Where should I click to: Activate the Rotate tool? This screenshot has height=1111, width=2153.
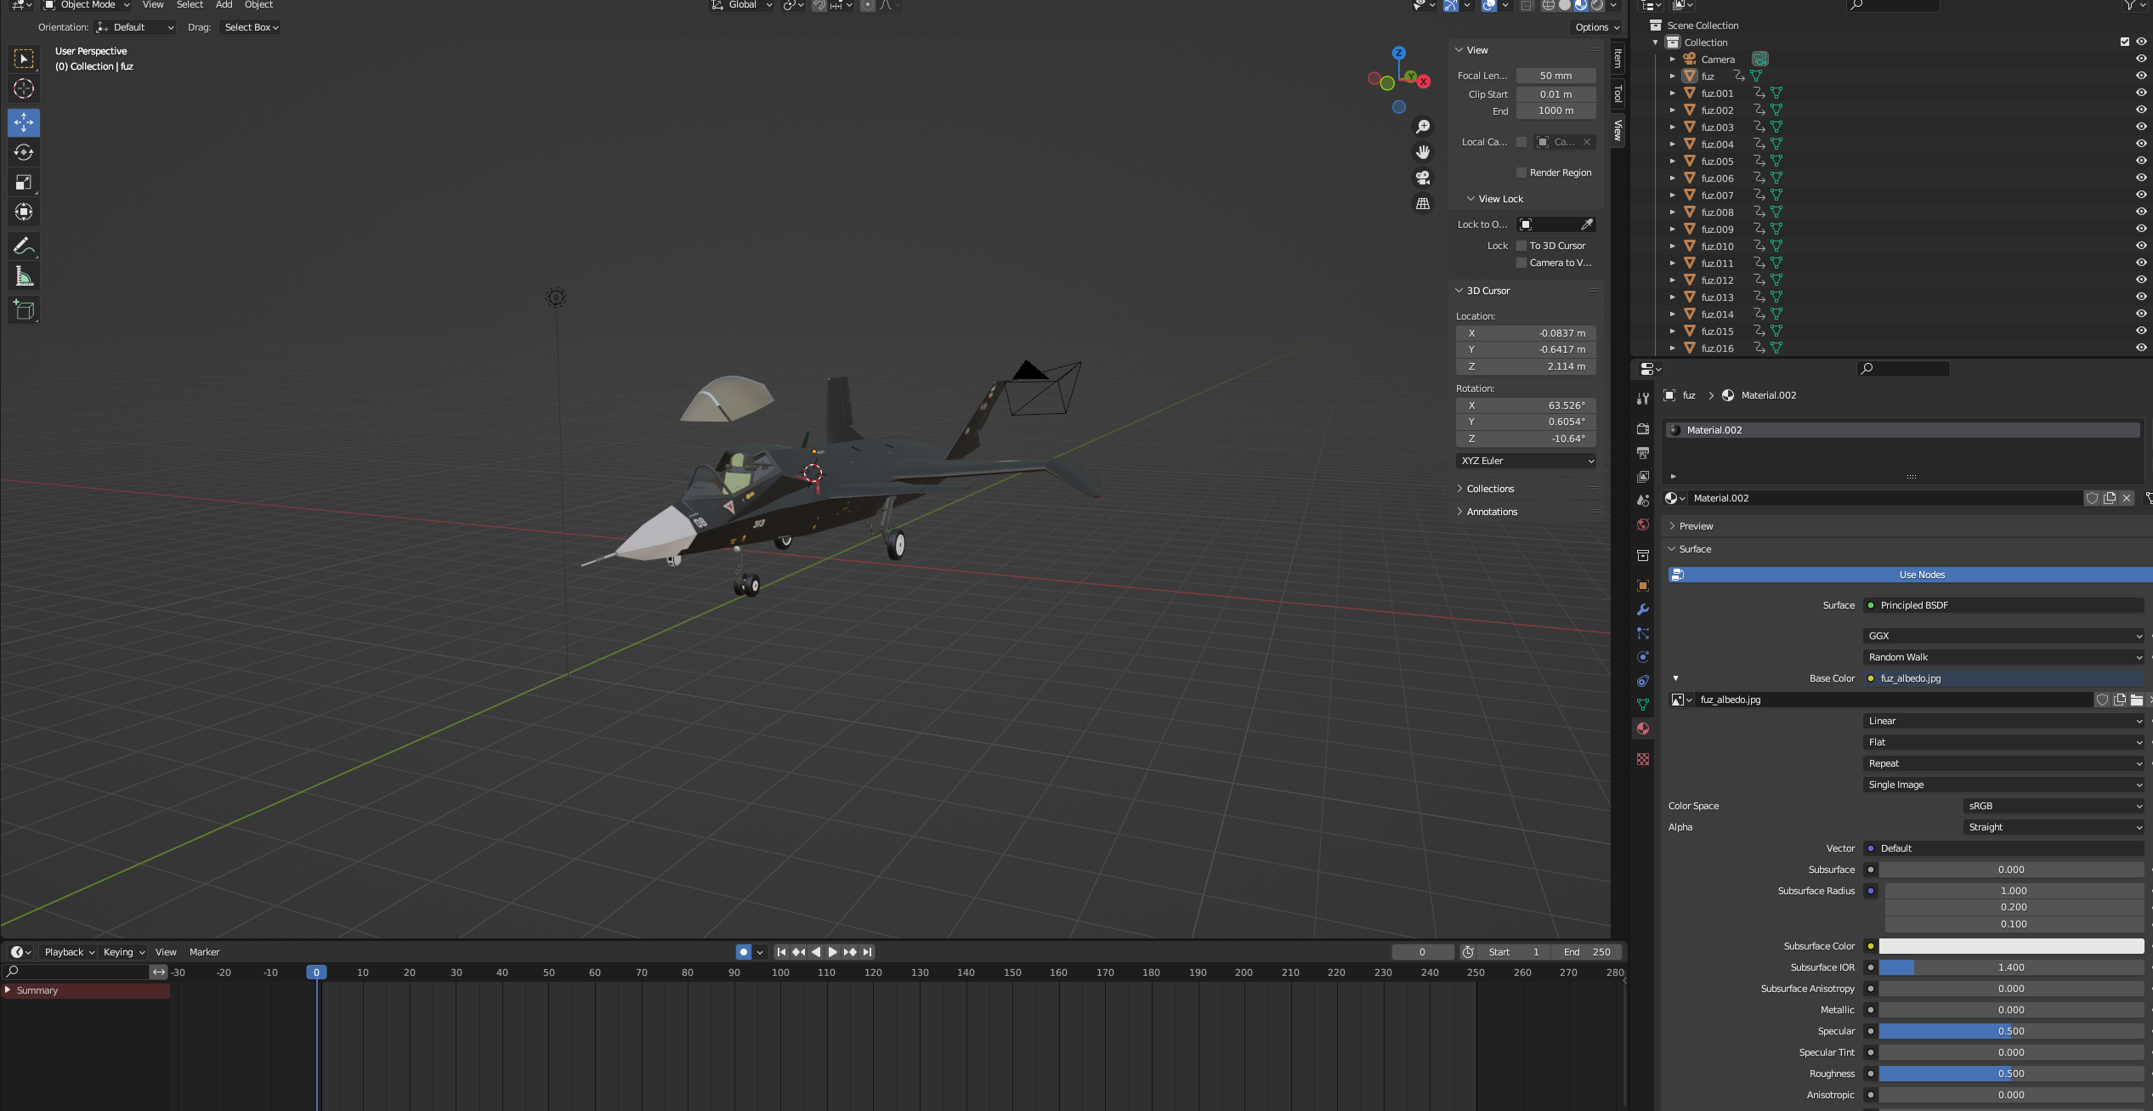click(24, 152)
